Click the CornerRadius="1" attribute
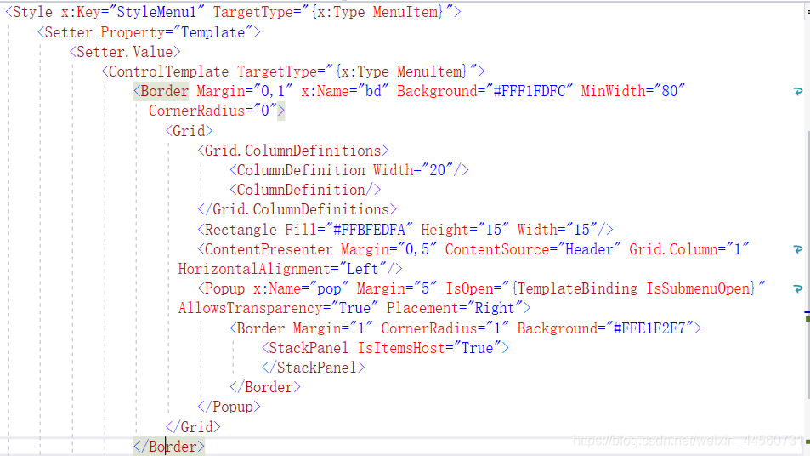The image size is (810, 456). click(x=445, y=329)
